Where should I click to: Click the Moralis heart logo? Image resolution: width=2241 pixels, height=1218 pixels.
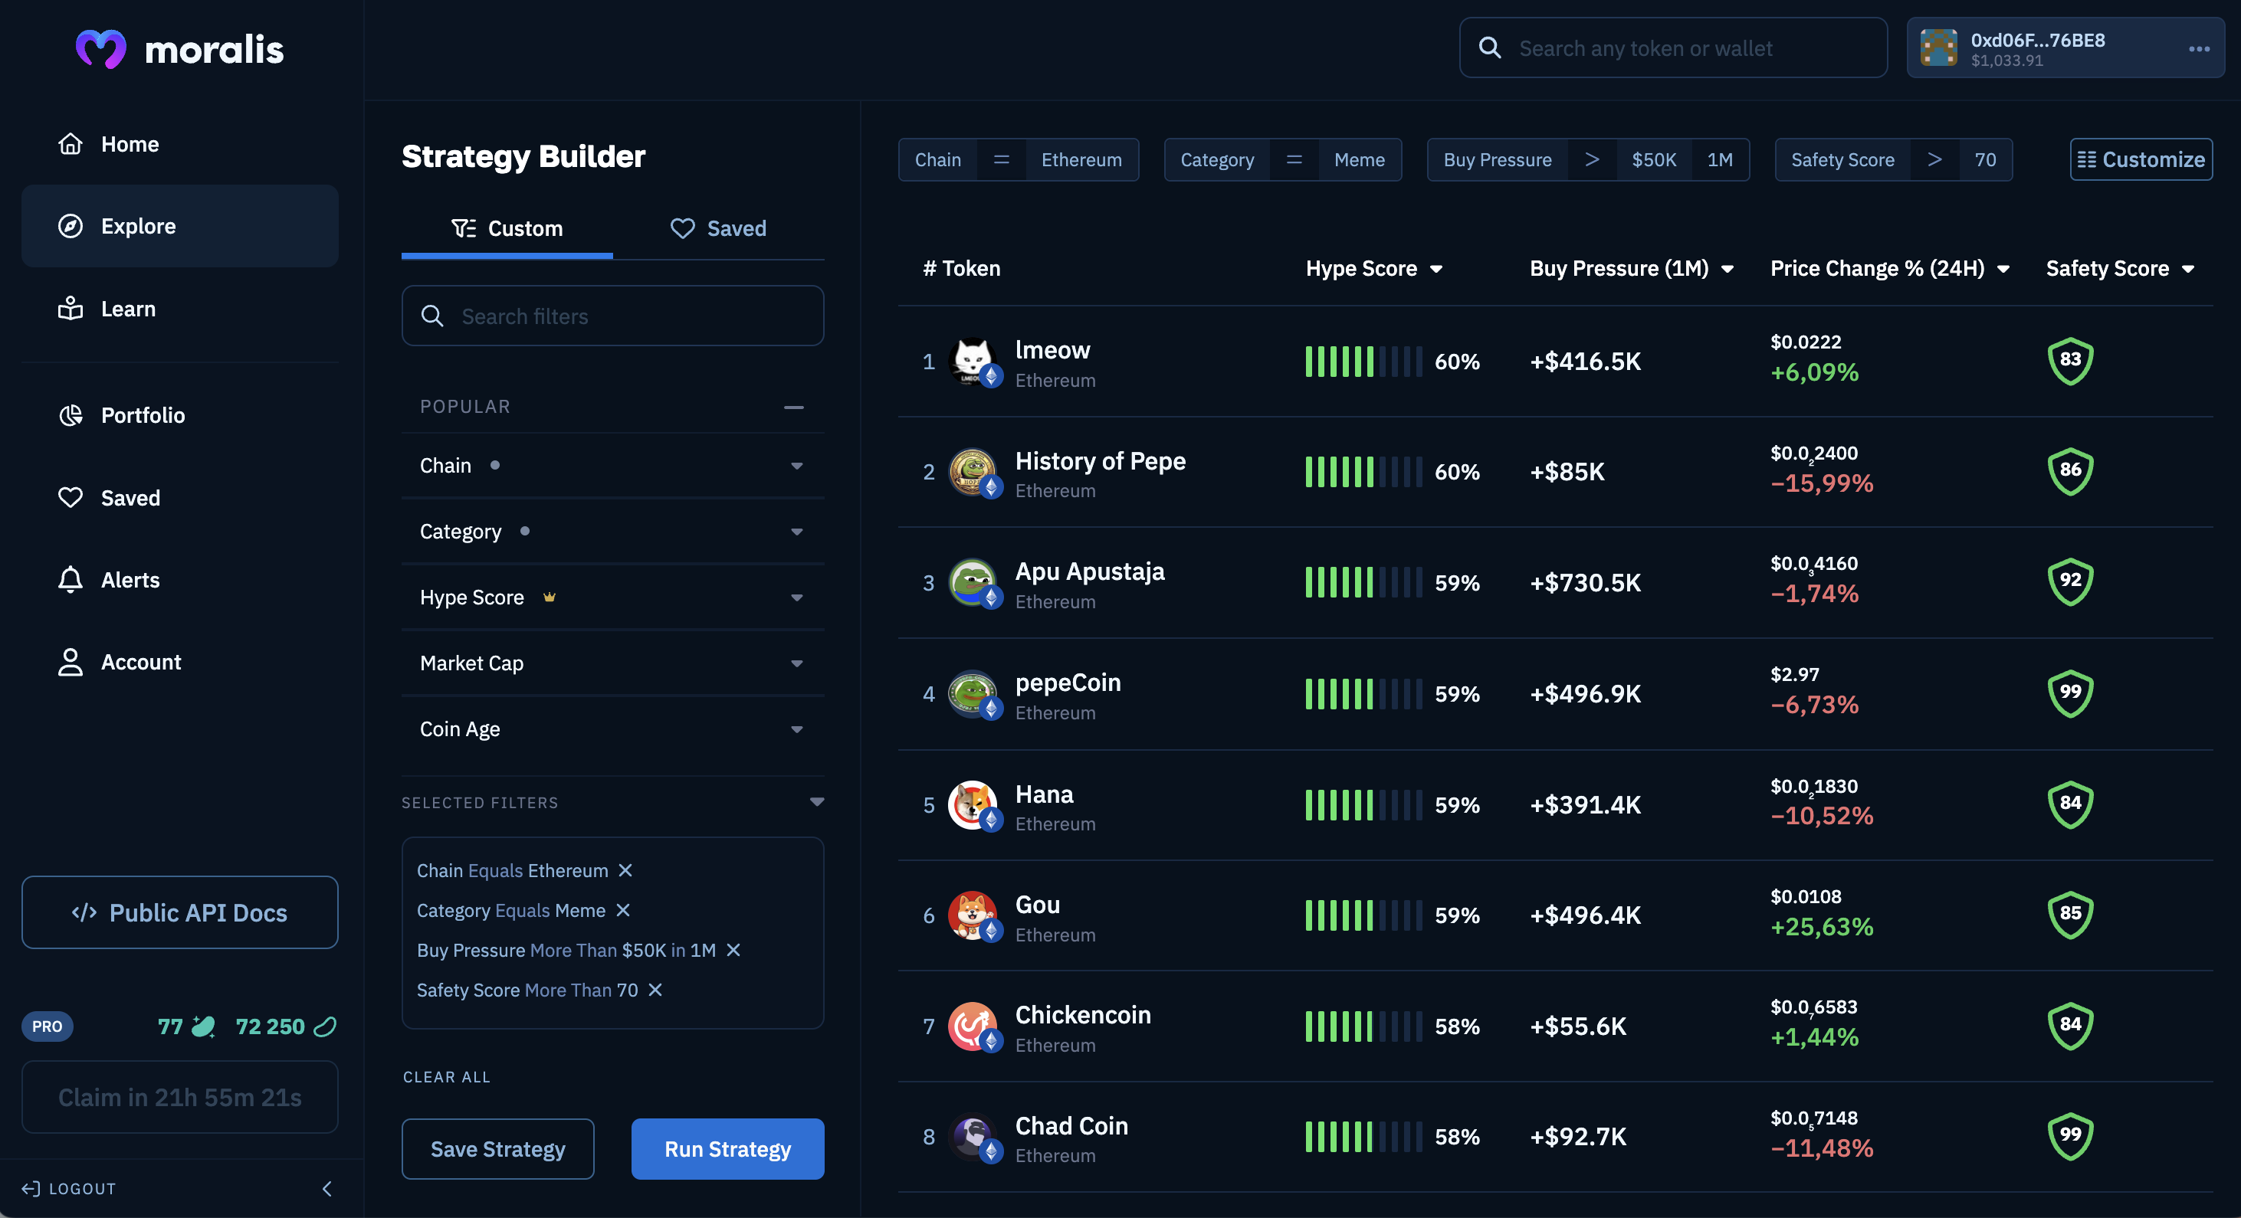pyautogui.click(x=101, y=49)
